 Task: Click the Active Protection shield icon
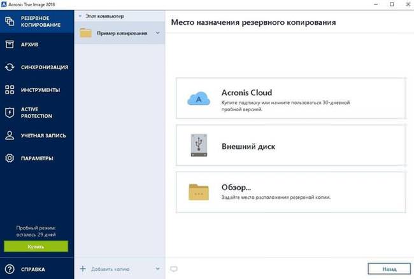tap(10, 112)
